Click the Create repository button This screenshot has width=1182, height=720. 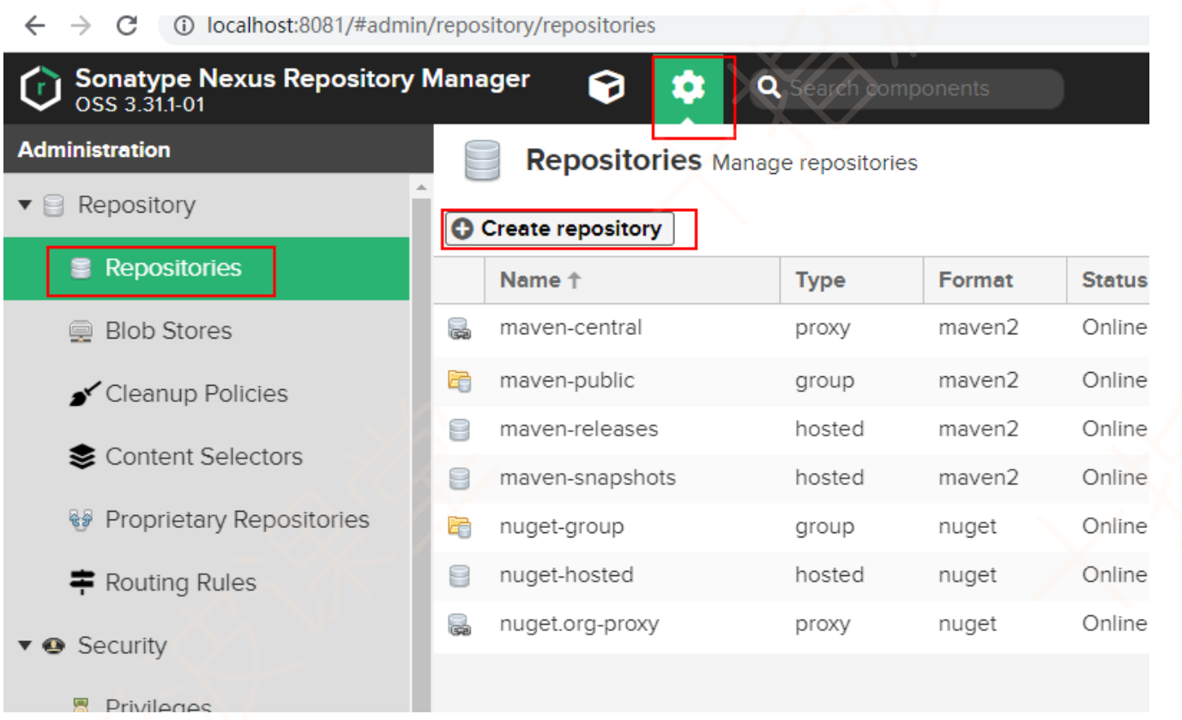tap(559, 229)
